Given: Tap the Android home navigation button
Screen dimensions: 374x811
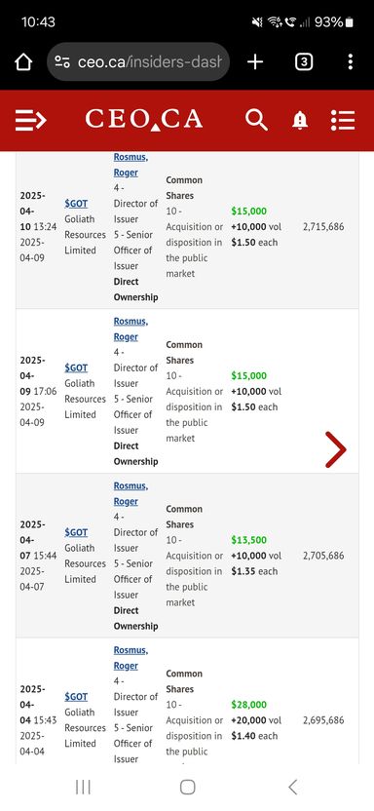Looking at the screenshot, I should tap(187, 788).
